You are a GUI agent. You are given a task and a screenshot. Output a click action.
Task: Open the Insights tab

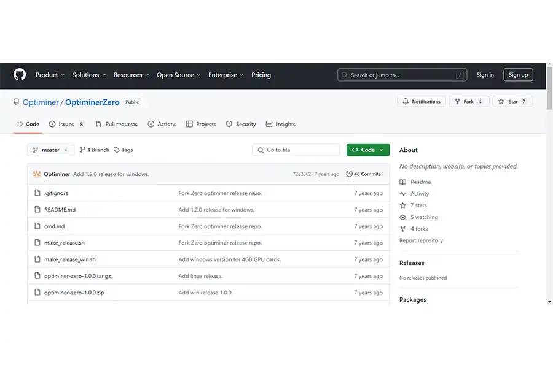281,124
